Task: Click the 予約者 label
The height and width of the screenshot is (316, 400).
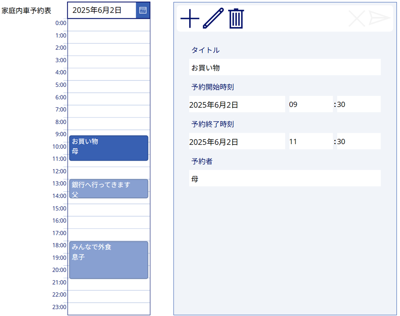Action: click(202, 161)
